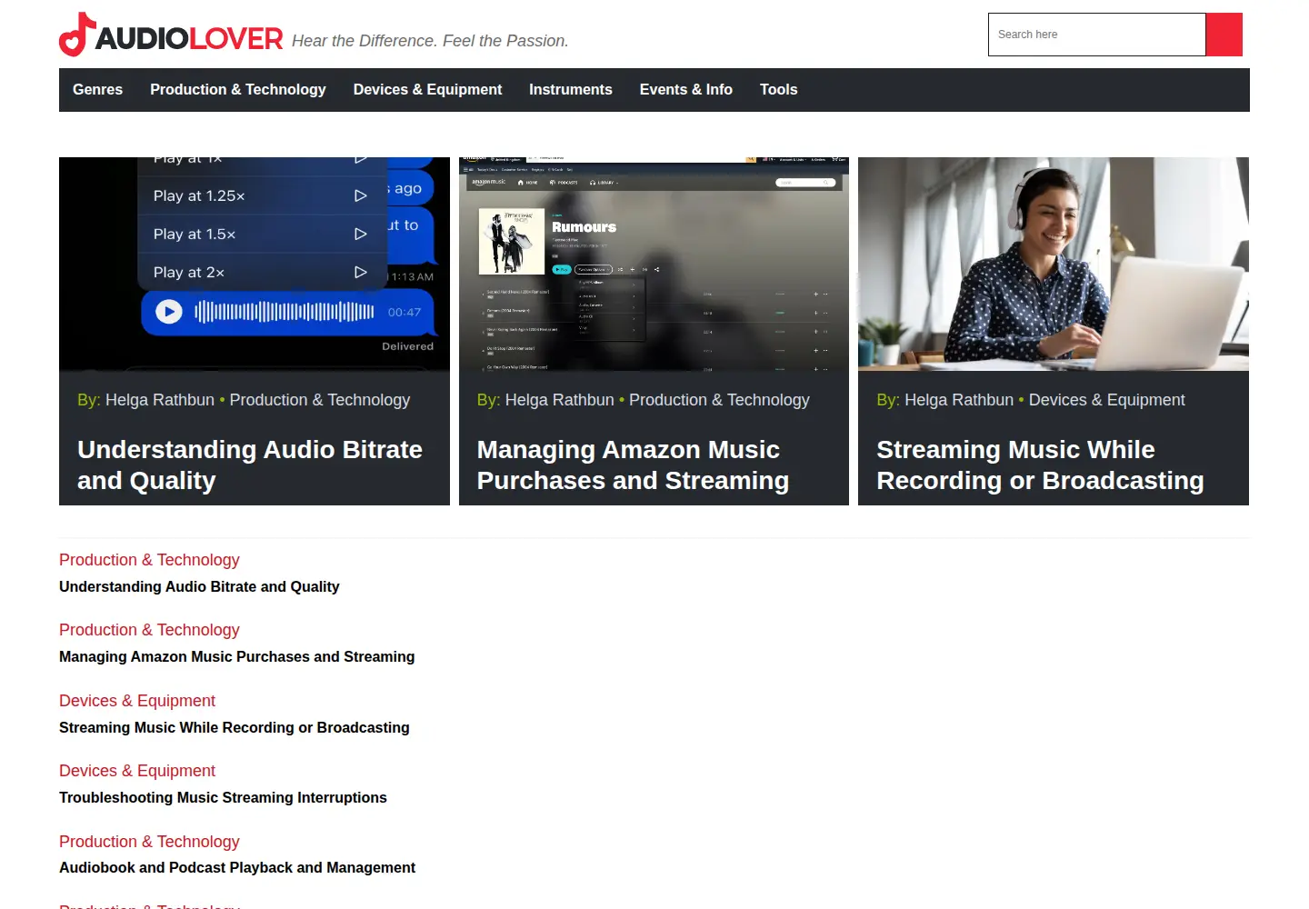Screen dimensions: 1309x909
Task: Click the AUDIOLOVER site name text
Action: 189,39
